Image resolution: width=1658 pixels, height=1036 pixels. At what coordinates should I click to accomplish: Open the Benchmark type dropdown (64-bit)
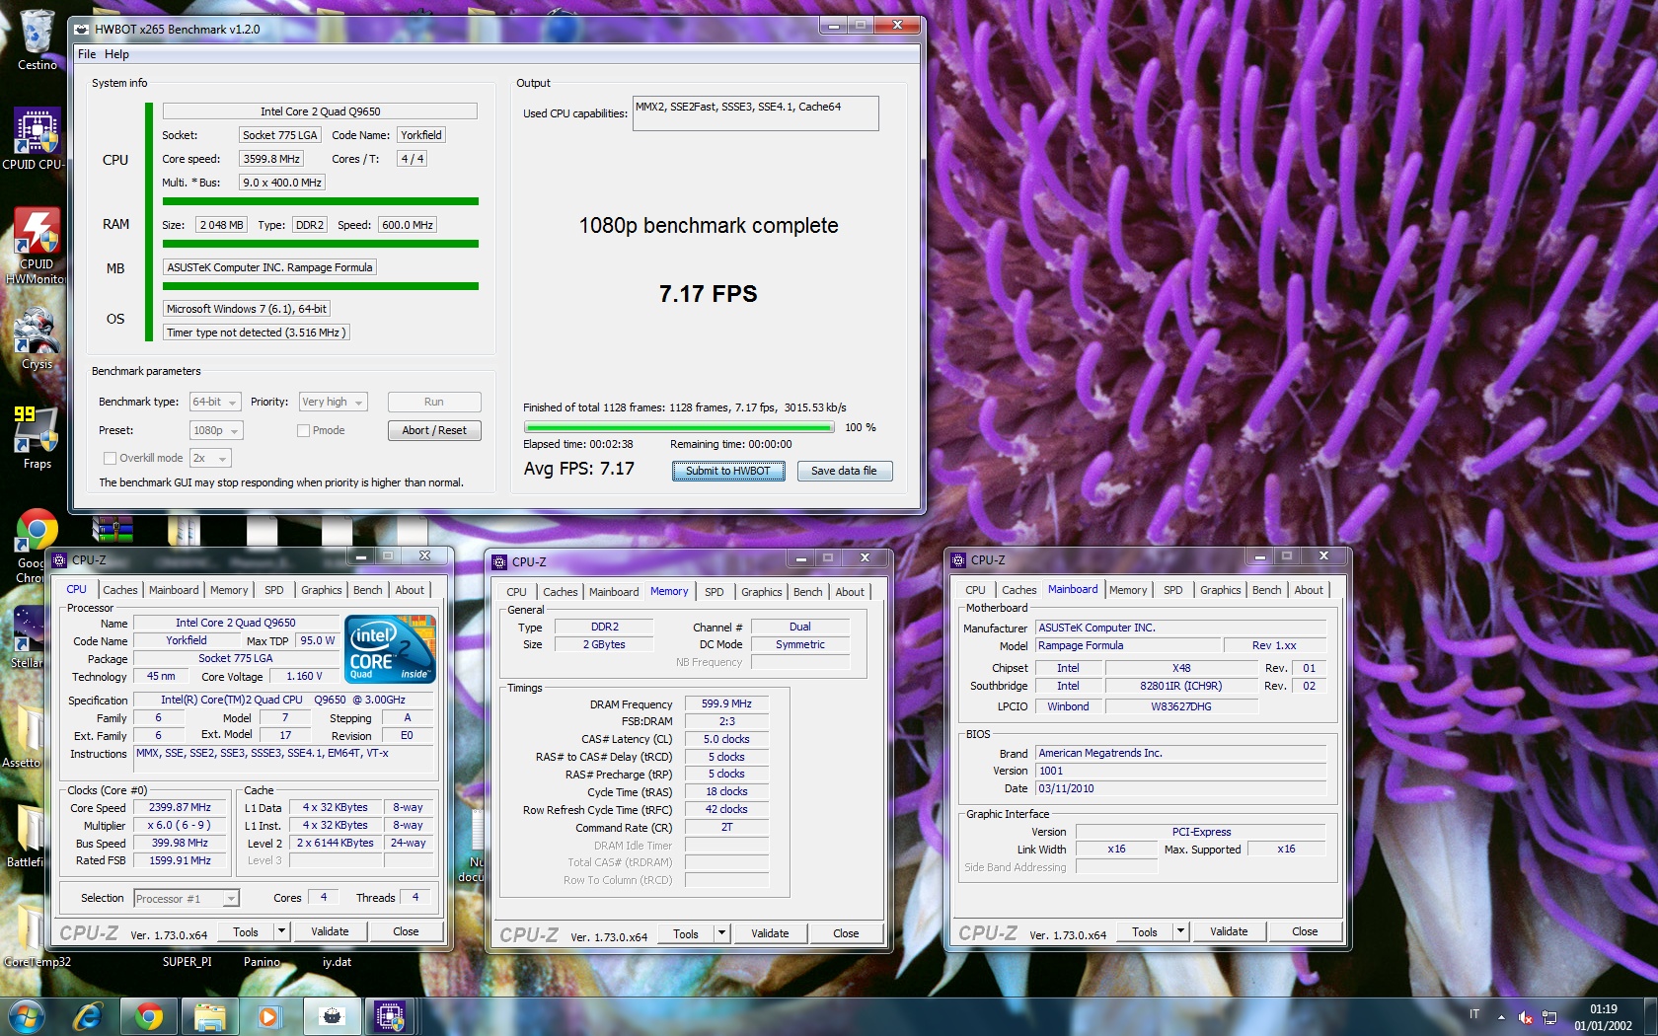pyautogui.click(x=215, y=402)
